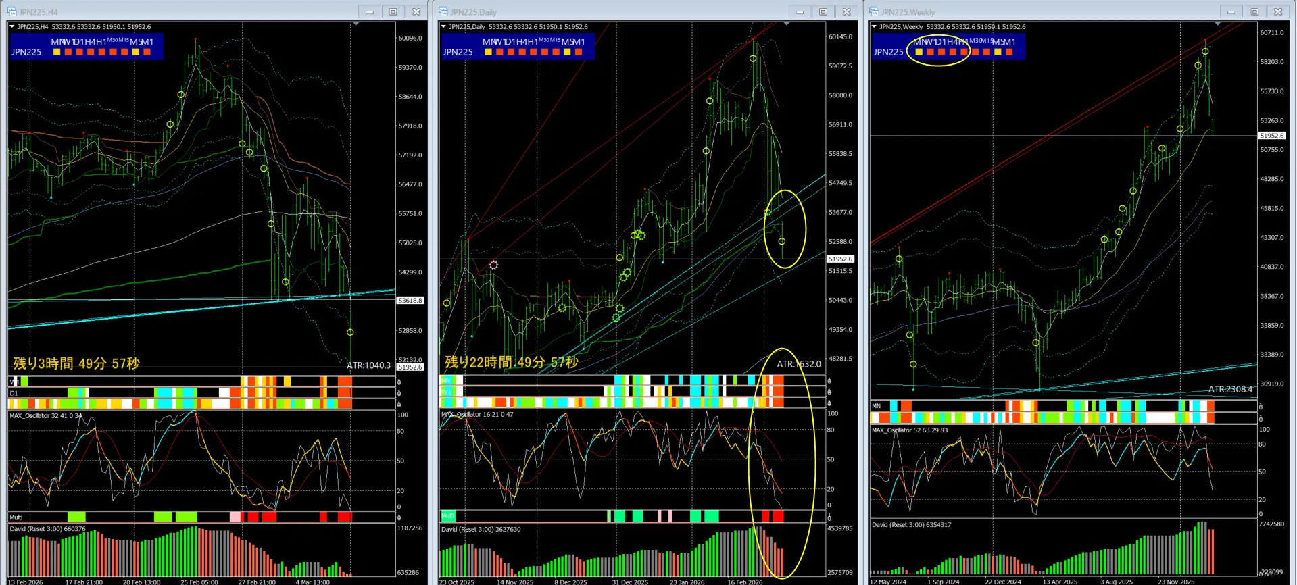Select M5 timeframe label in H4 window panel

[x=135, y=41]
